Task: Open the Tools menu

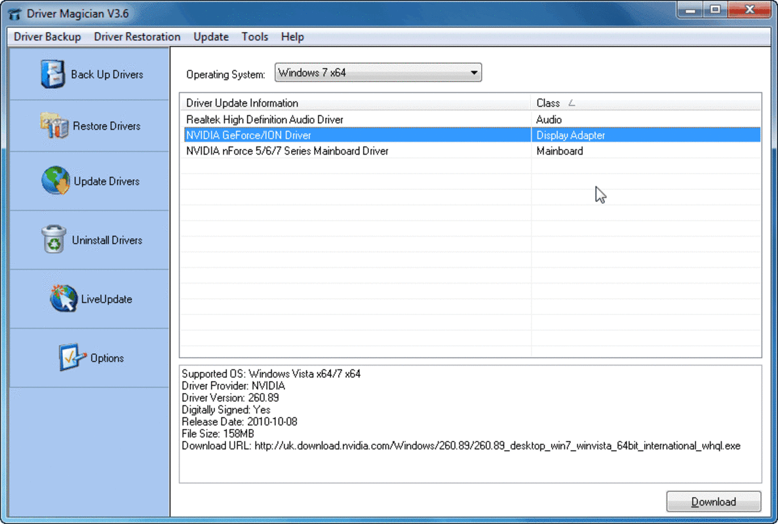Action: pos(254,37)
